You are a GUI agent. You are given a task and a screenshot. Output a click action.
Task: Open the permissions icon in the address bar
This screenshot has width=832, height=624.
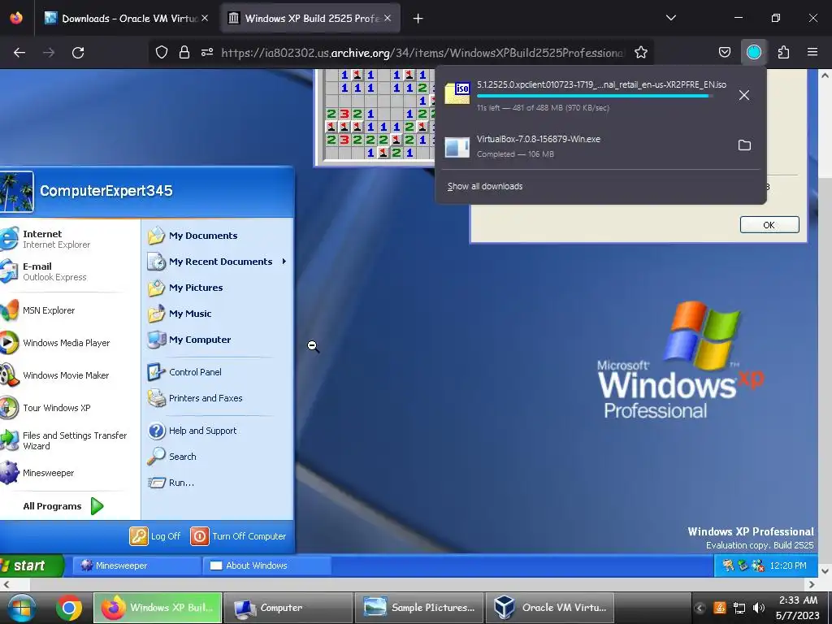207,52
